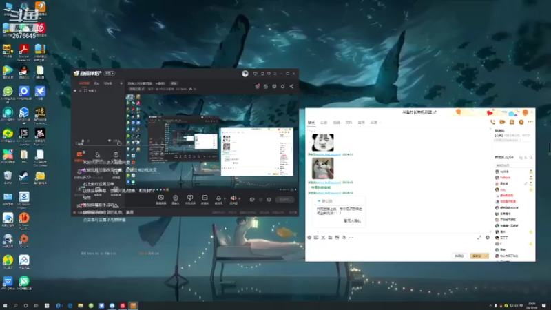Expand QQ input box with arrows icon
551x310 pixels.
[479, 238]
